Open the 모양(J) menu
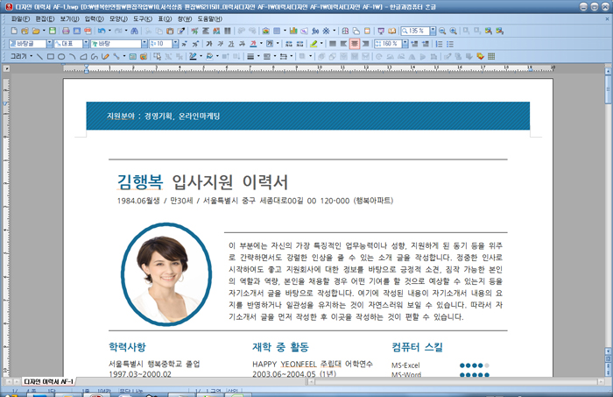This screenshot has width=613, height=397. 118,18
